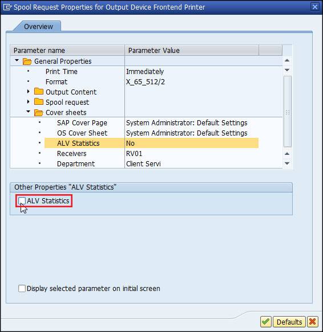This screenshot has height=332, width=323.
Task: Cancel with the red X button
Action: (312, 322)
